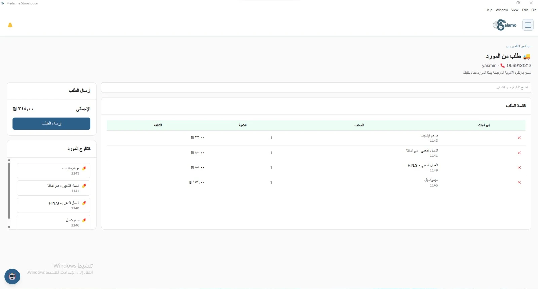Click the Salamo logo
This screenshot has width=538, height=289.
click(505, 25)
